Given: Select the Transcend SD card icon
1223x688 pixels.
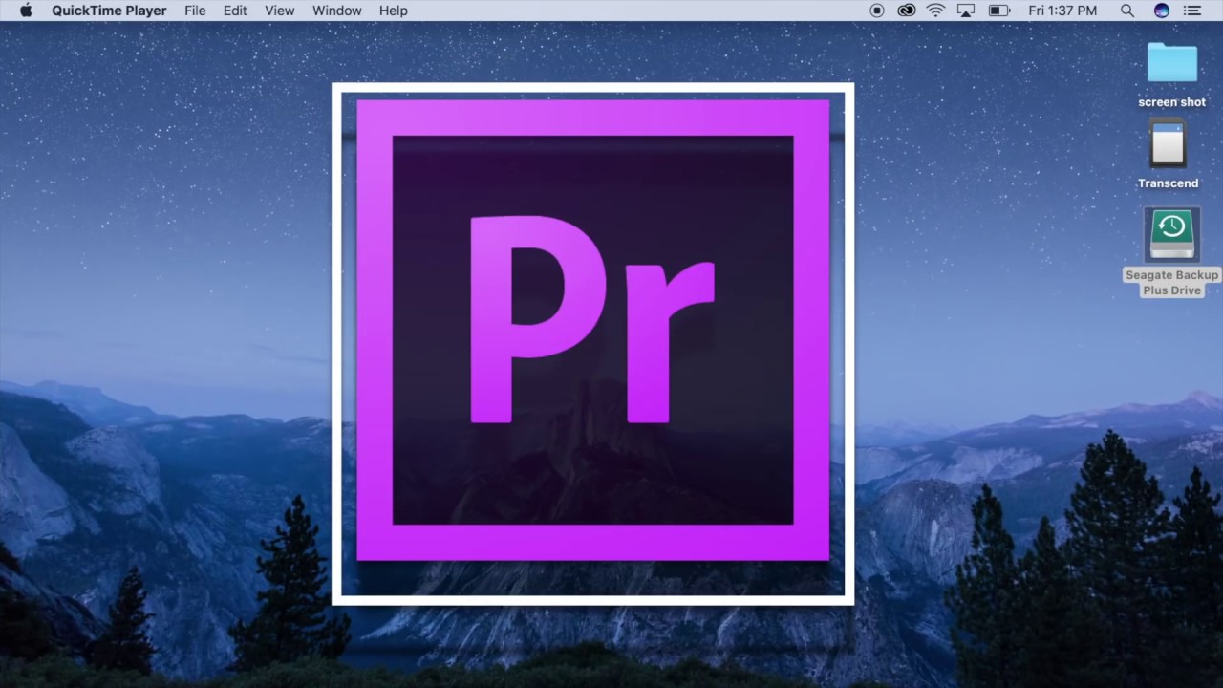Looking at the screenshot, I should (x=1168, y=144).
